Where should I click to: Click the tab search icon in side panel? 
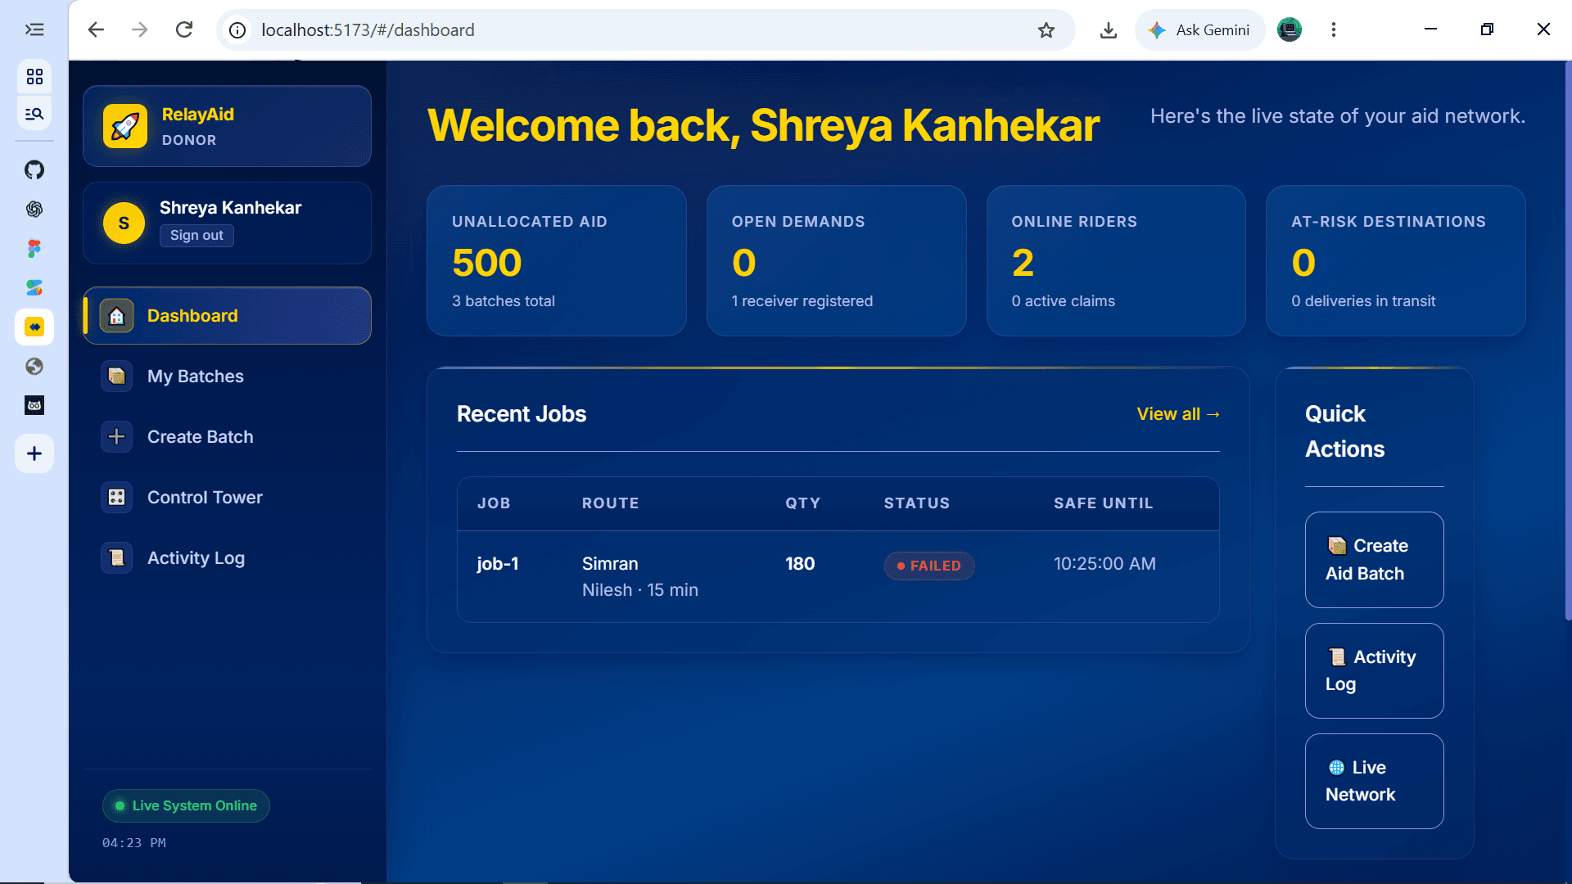tap(34, 114)
